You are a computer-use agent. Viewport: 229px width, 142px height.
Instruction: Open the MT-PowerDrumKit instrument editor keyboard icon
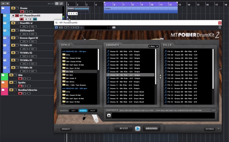click(x=35, y=19)
